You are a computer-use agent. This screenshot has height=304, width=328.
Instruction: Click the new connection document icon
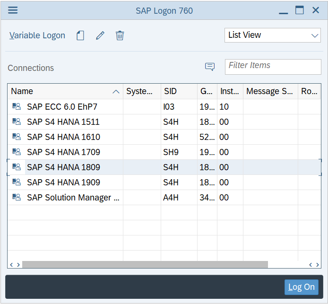point(80,35)
